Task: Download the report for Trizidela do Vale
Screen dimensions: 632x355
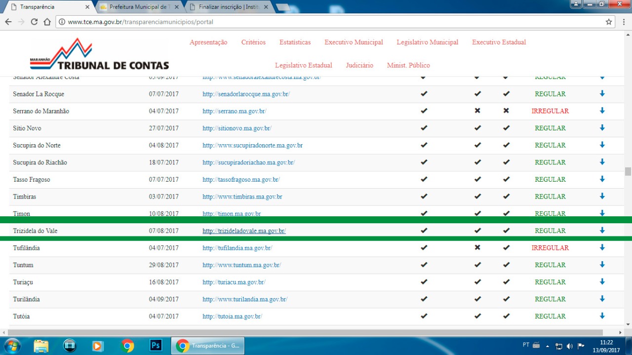Action: 602,230
